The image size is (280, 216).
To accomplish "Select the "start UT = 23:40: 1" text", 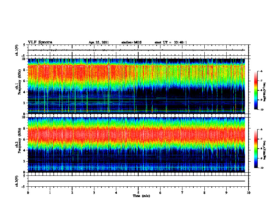I will pyautogui.click(x=171, y=42).
